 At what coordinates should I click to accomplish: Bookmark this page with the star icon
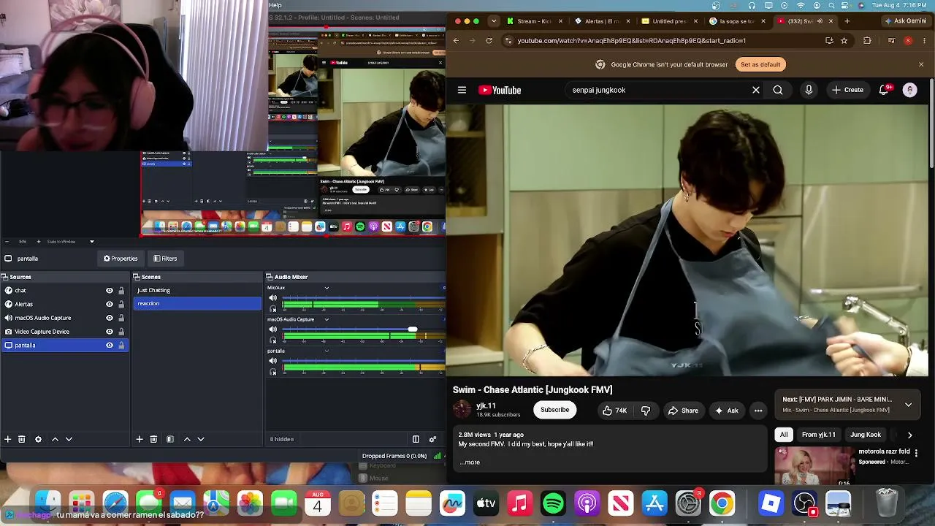(844, 41)
